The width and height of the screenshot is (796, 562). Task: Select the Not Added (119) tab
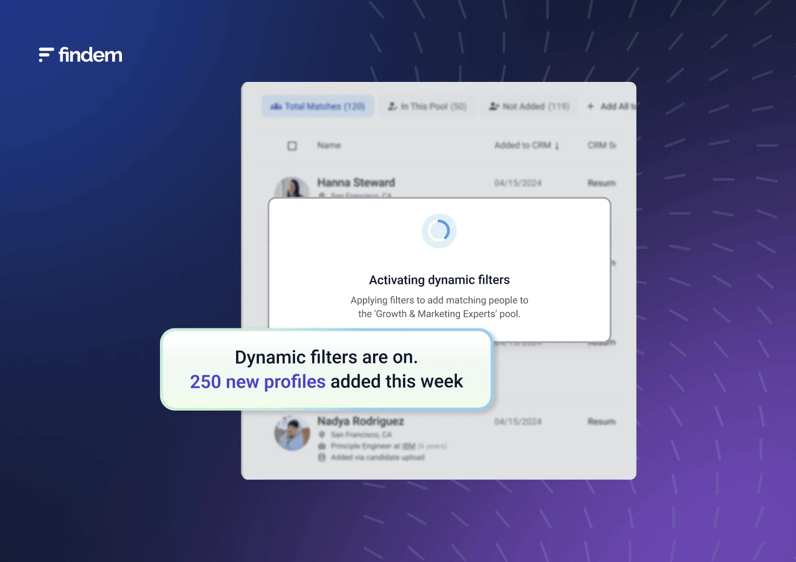529,106
